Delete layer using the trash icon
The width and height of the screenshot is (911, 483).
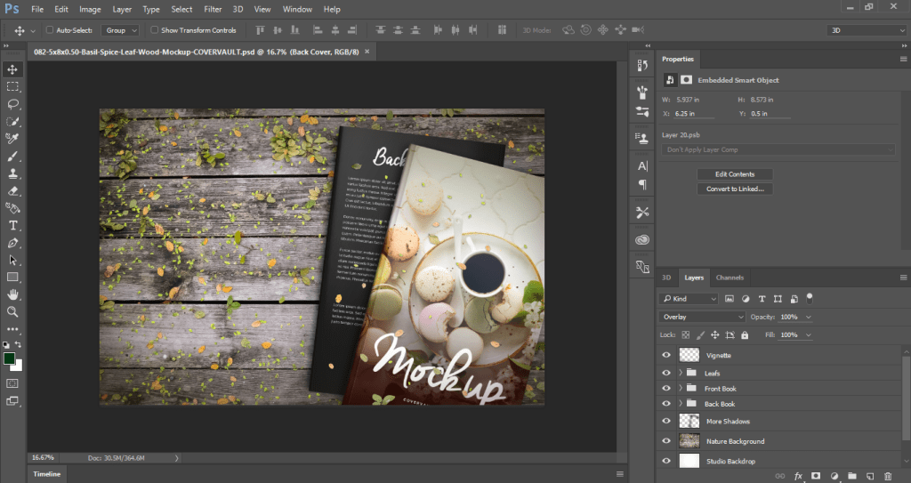point(887,477)
